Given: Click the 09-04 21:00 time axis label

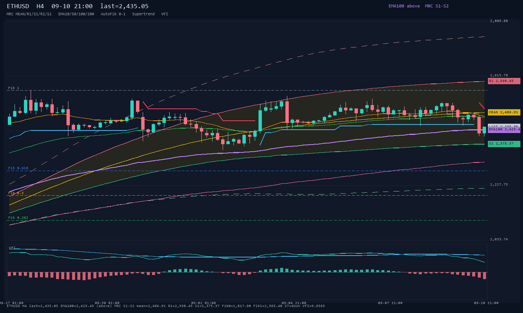Looking at the screenshot, I should click(x=294, y=303).
